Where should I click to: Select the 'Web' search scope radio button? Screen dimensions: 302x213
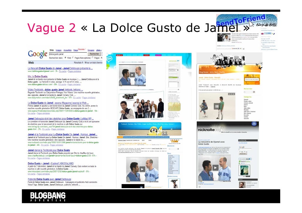[x=65, y=58]
